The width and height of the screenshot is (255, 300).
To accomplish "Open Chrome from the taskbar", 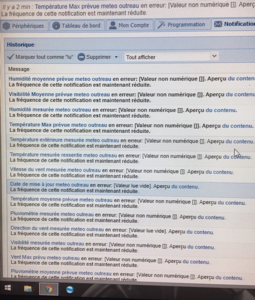I will pos(49,289).
